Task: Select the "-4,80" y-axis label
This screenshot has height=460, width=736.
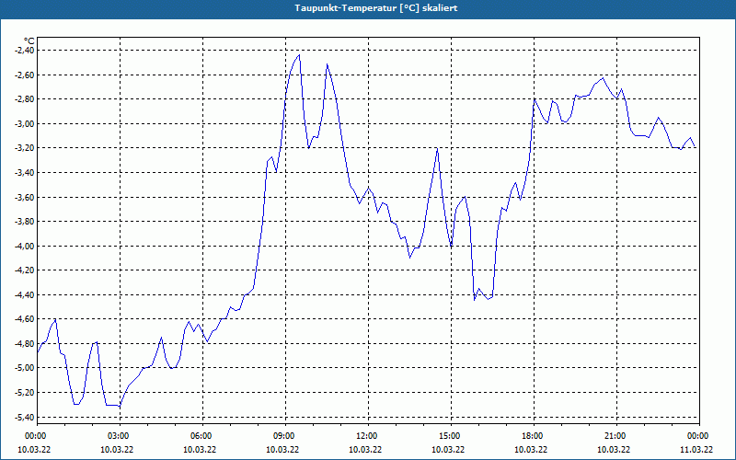Action: click(23, 343)
